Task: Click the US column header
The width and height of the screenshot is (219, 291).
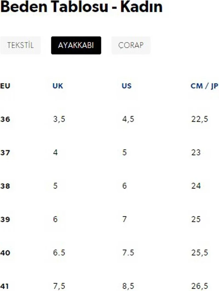Action: 126,86
